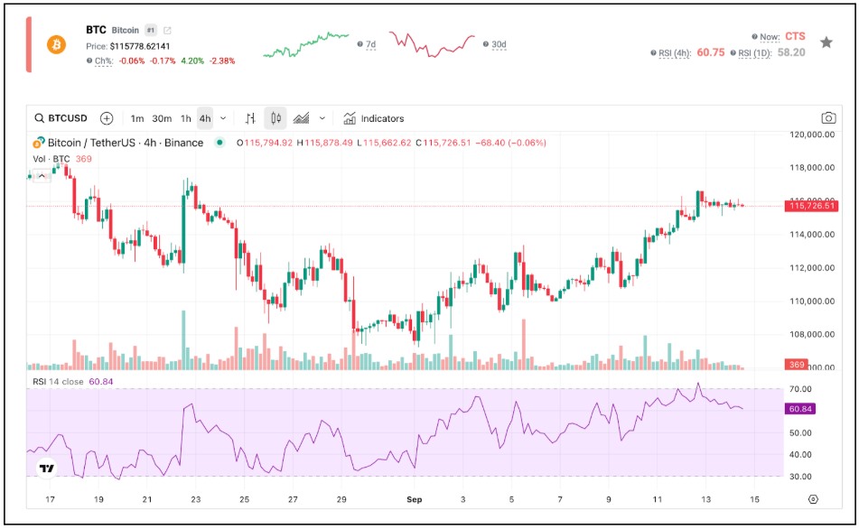Click the Bitcoin / TetherUS legend title
The image size is (859, 529).
tap(125, 143)
